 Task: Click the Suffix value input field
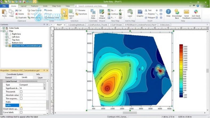[33, 105]
